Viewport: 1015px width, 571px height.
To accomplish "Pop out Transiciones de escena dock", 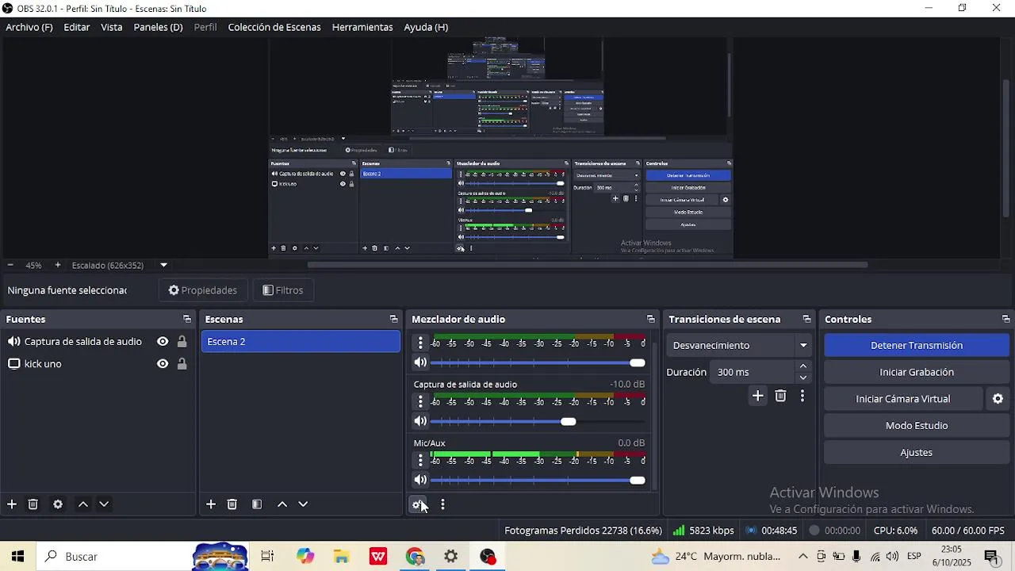I will pos(807,320).
